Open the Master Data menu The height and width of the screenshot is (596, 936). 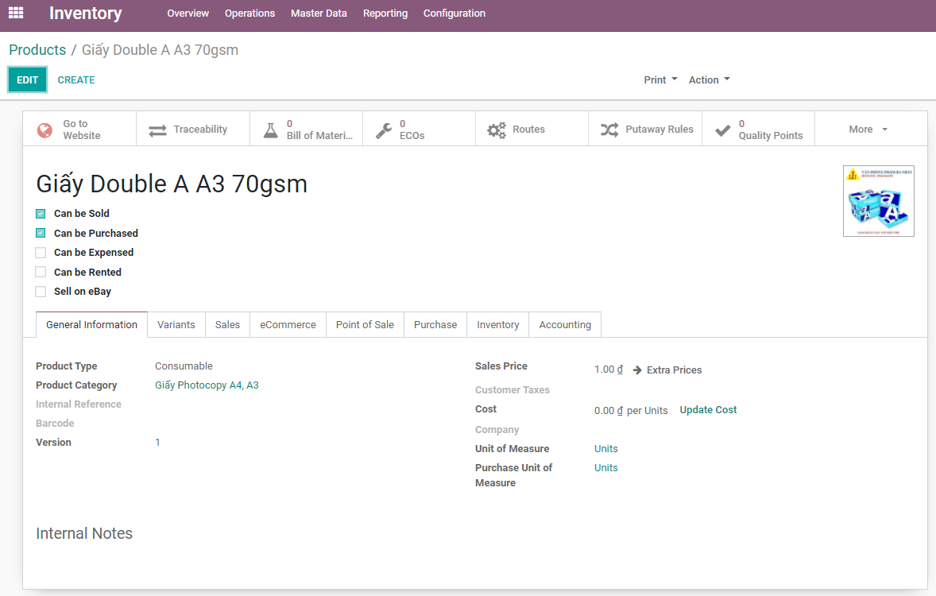tap(319, 14)
